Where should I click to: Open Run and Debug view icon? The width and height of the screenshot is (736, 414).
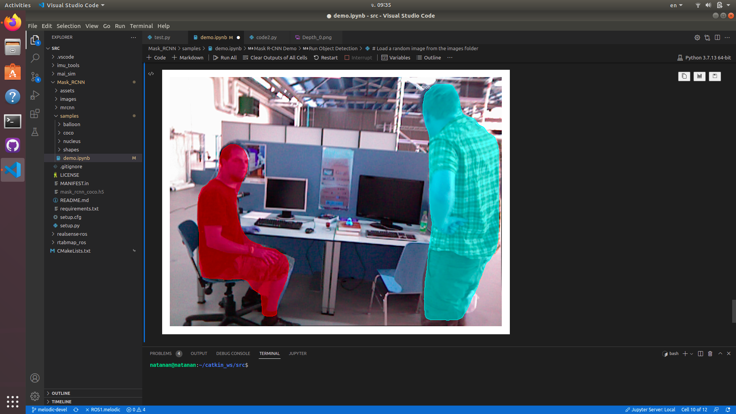tap(35, 95)
